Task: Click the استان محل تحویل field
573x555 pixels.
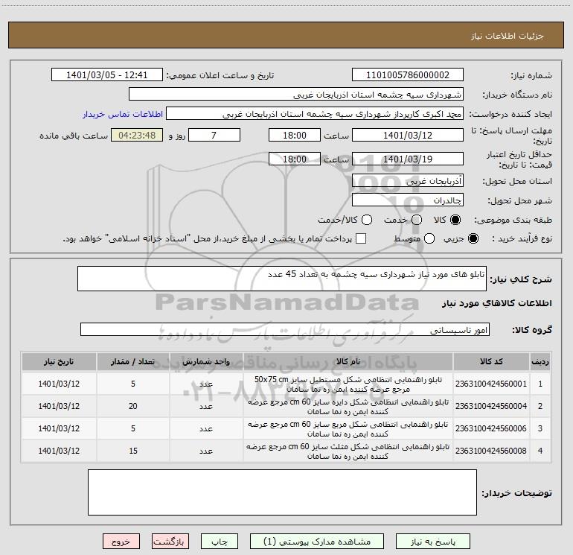Action: (x=408, y=181)
